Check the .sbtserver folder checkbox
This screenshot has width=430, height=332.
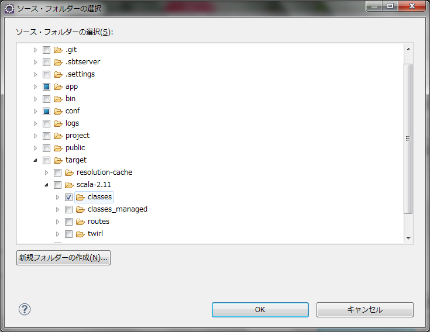[46, 62]
